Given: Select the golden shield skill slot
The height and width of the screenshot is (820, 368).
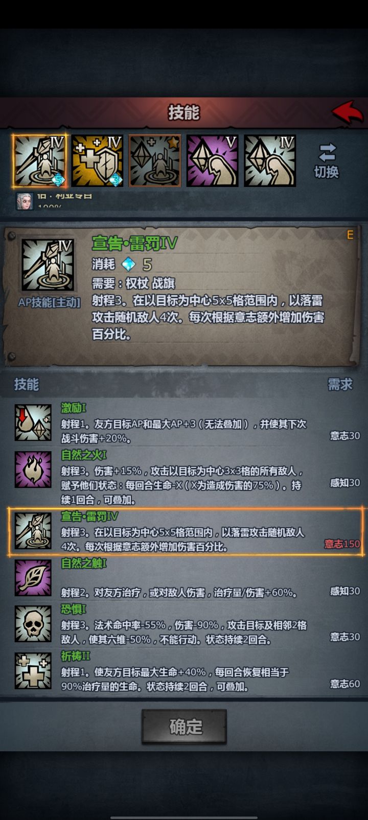Looking at the screenshot, I should [97, 161].
